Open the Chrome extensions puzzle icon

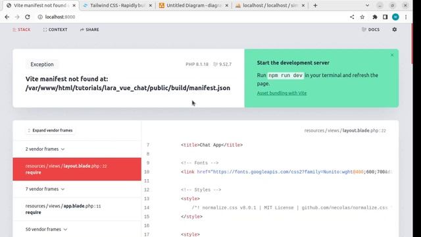click(375, 17)
